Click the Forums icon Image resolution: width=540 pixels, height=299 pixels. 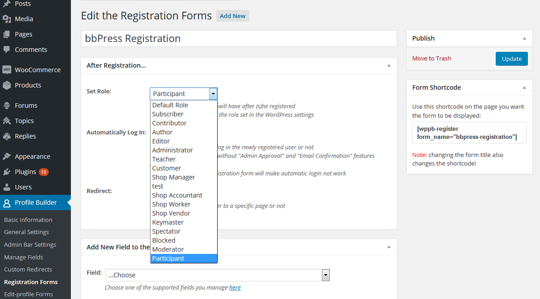(6, 106)
